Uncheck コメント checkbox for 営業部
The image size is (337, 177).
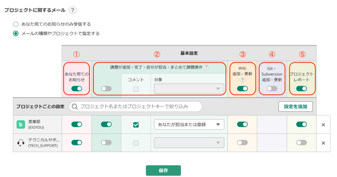(x=136, y=125)
